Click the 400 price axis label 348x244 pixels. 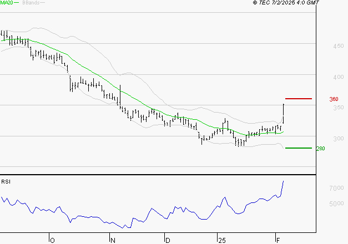339,77
